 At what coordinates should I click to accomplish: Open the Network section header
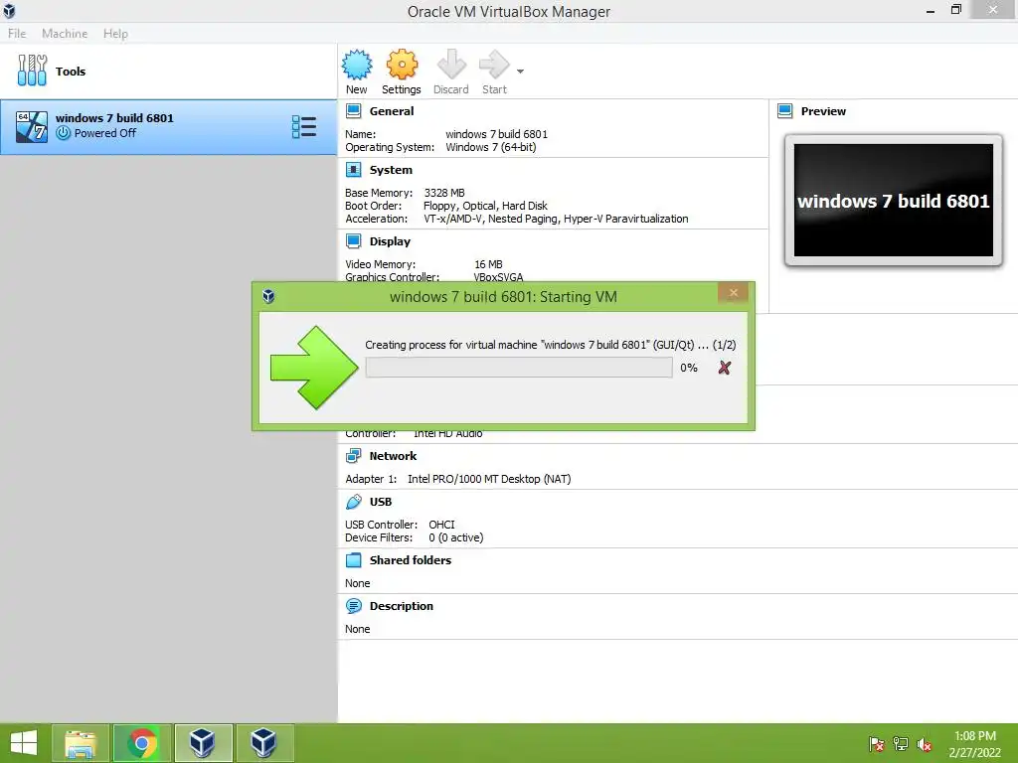point(393,456)
